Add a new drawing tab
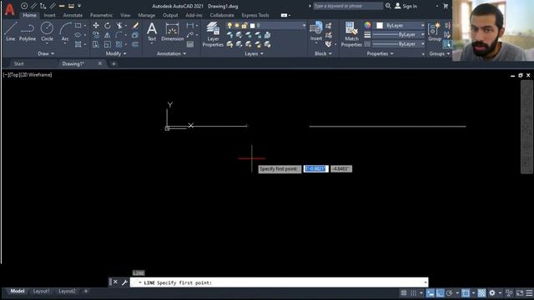 coord(113,63)
